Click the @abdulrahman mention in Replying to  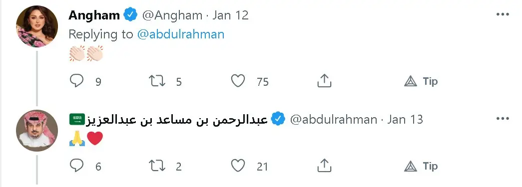tap(181, 34)
